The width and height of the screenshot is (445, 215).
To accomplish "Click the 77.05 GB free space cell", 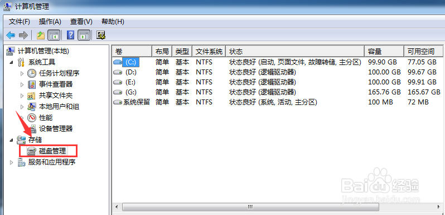I will pyautogui.click(x=422, y=62).
